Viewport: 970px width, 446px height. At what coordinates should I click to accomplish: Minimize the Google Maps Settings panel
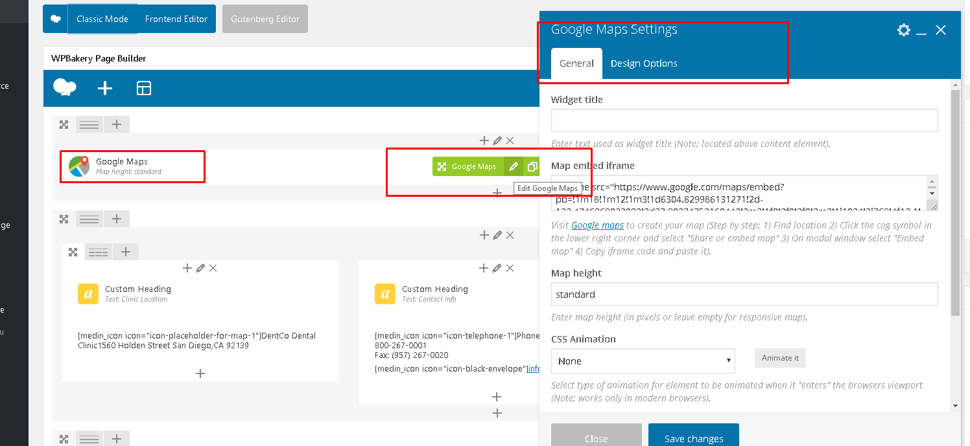click(x=921, y=30)
